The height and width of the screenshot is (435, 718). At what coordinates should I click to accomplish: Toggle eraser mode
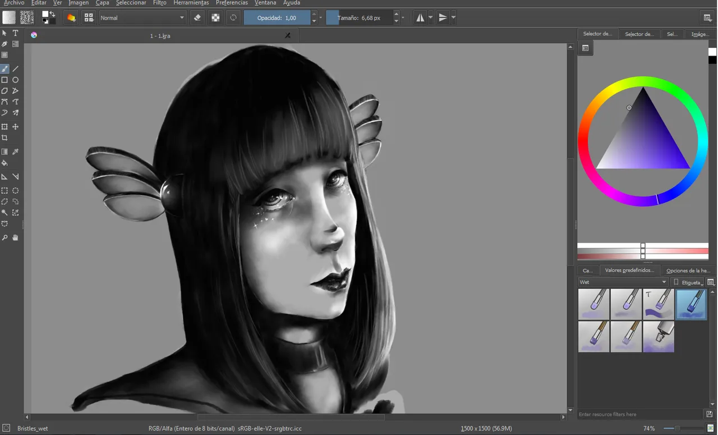(197, 18)
